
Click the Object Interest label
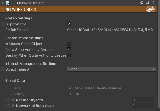pos(17,69)
